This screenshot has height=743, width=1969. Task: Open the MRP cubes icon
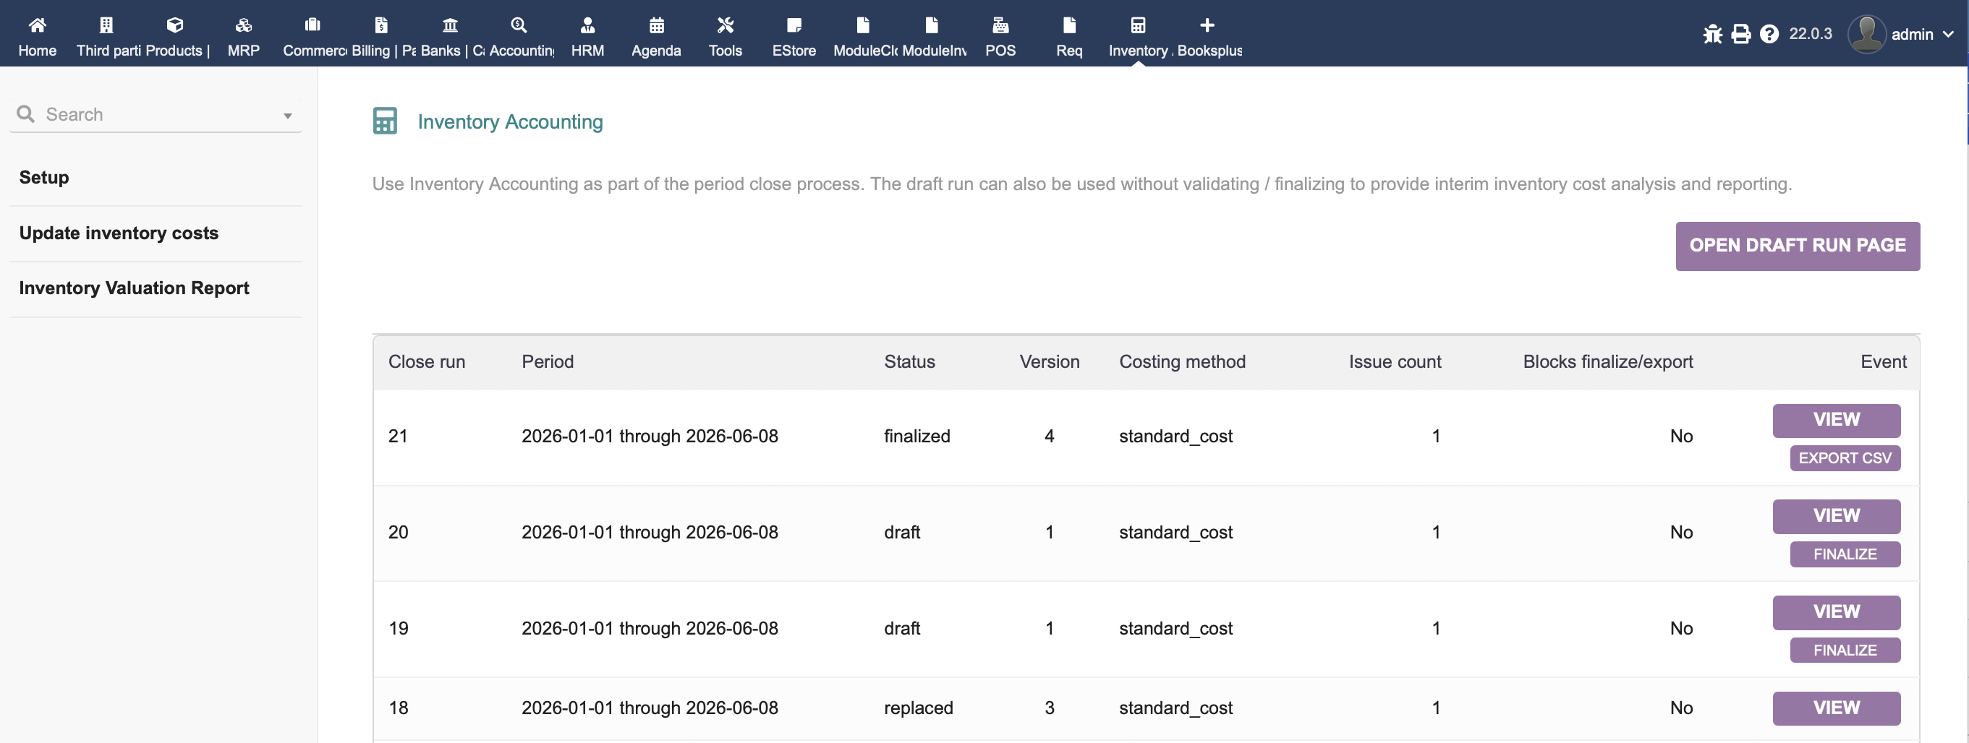(244, 25)
